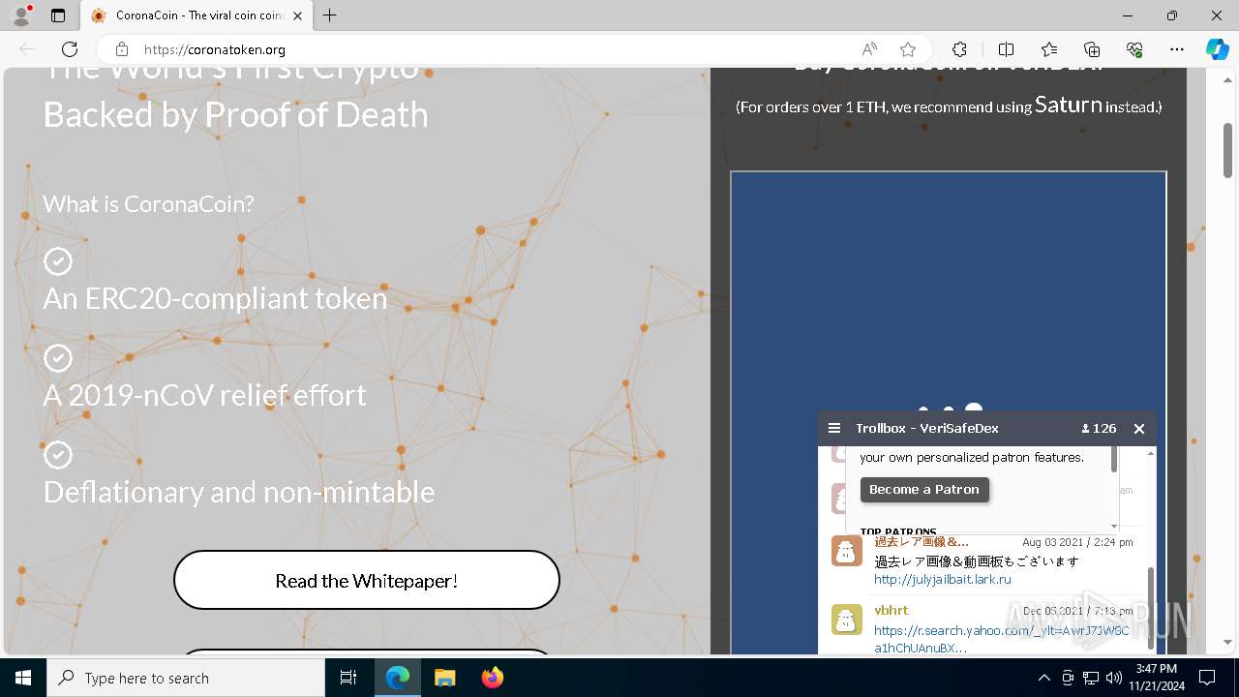
Task: Open the tab actions menu icon
Action: tap(58, 15)
